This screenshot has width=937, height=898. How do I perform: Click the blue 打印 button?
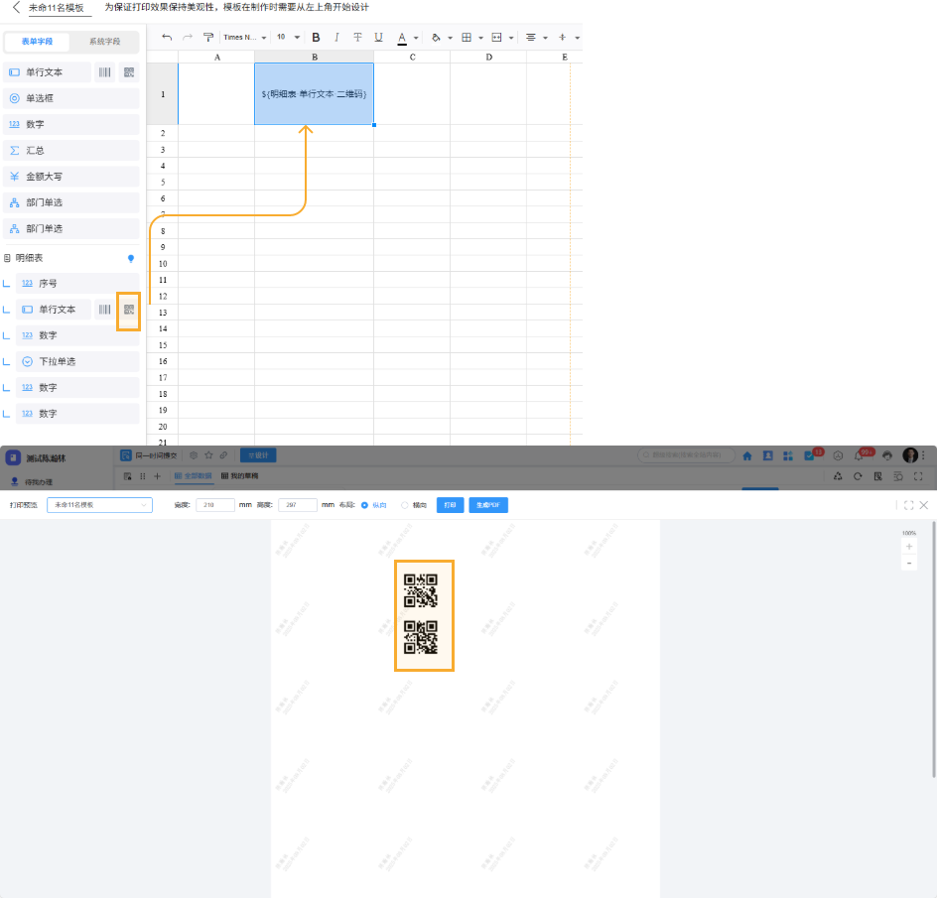click(x=450, y=505)
